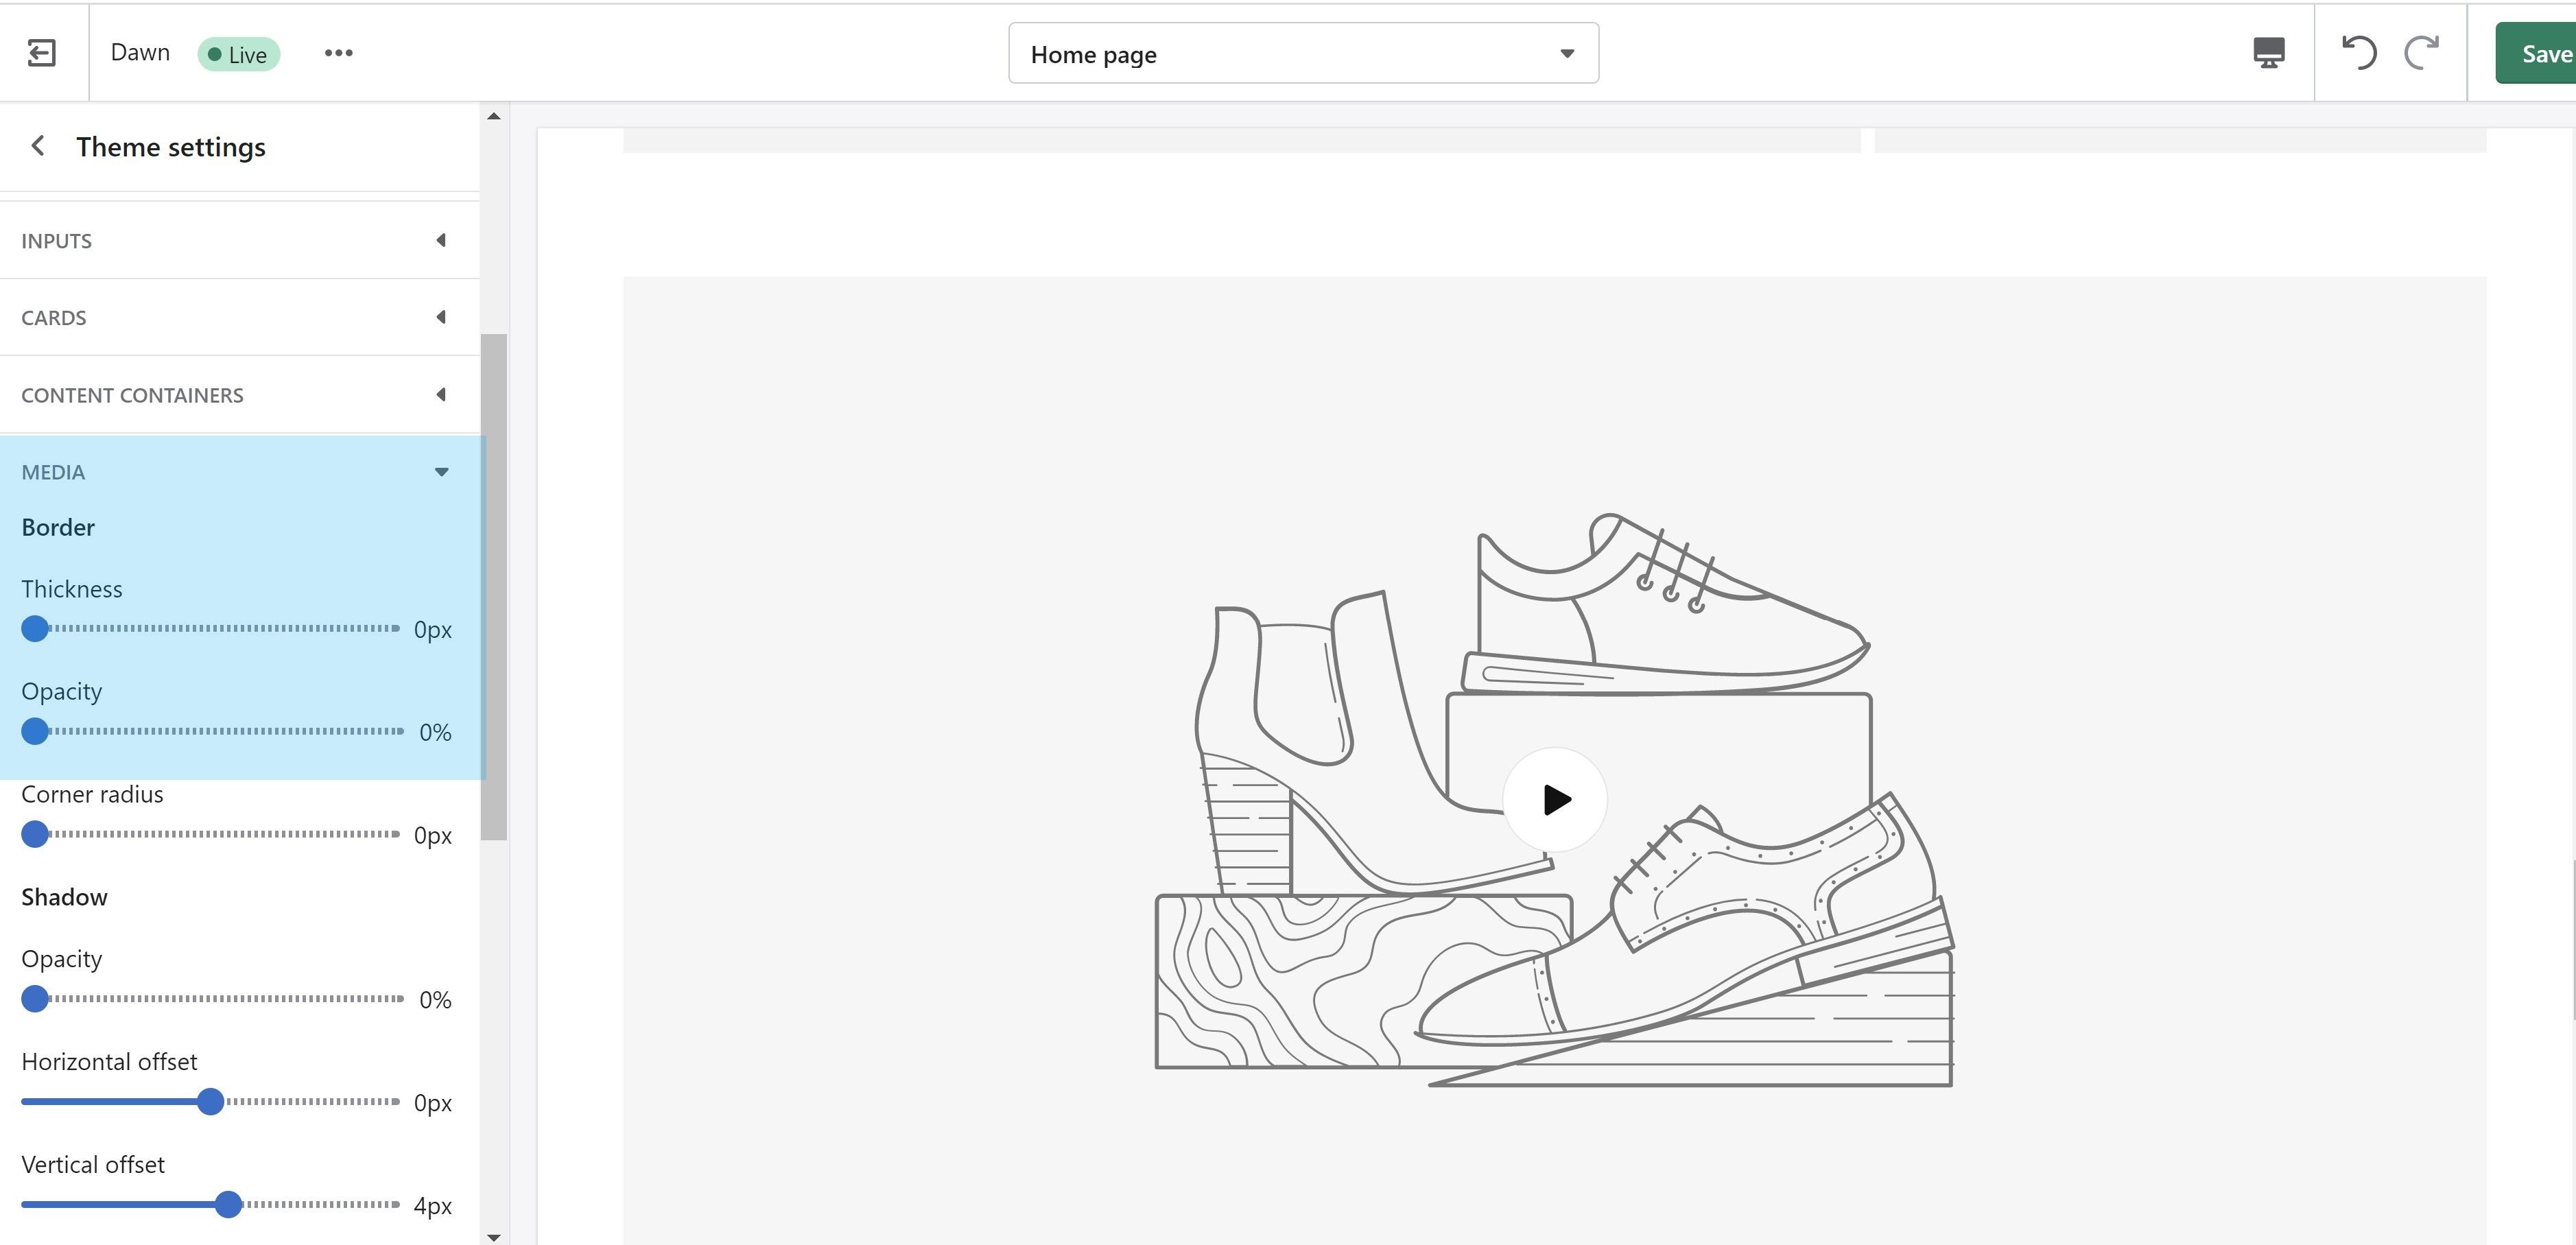Click the Corner radius slider handle

(x=35, y=834)
